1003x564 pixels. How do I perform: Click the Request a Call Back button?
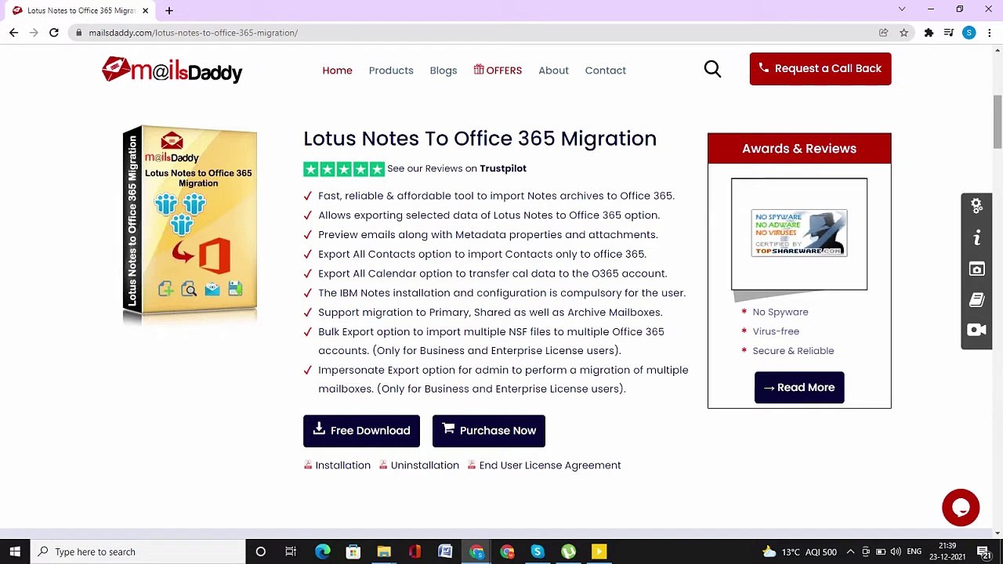click(x=820, y=69)
